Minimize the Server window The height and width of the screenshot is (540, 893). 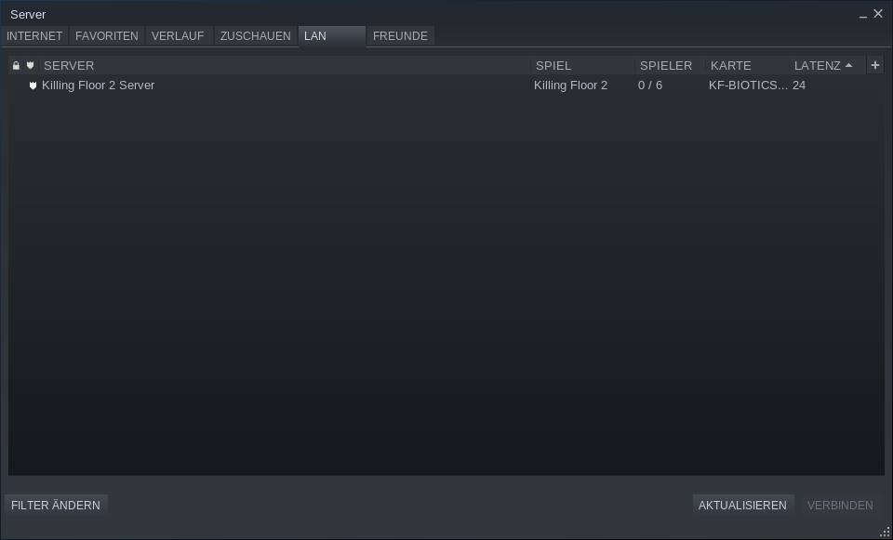tap(863, 15)
